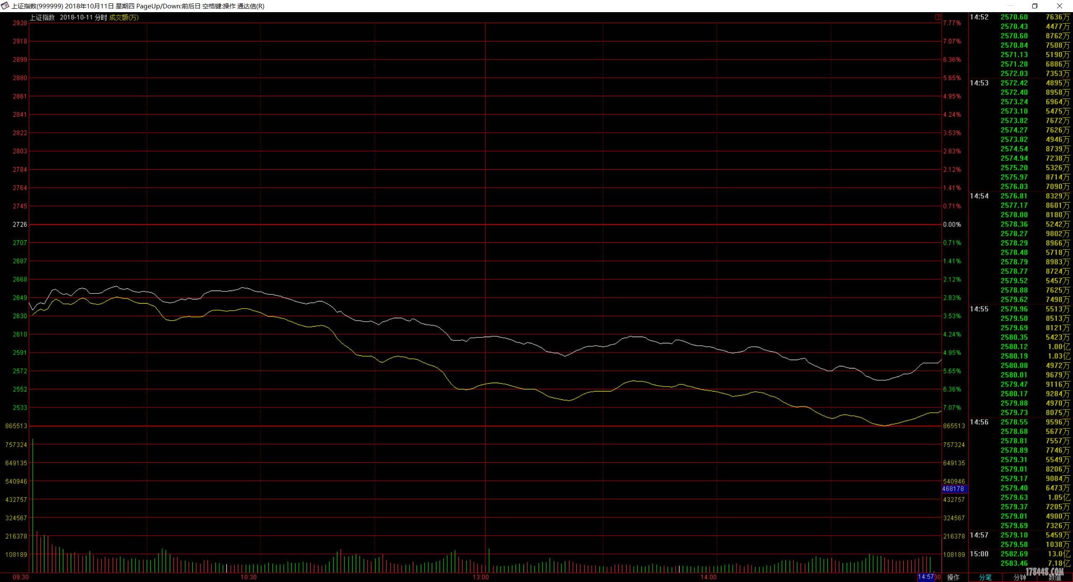This screenshot has height=582, width=1073.
Task: Click the 0.00% percentage axis label
Action: click(952, 225)
